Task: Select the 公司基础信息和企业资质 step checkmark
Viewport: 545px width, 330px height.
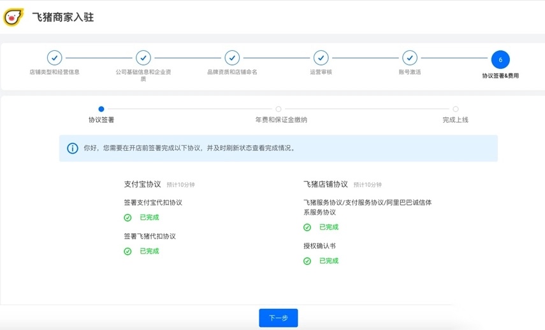Action: point(143,58)
